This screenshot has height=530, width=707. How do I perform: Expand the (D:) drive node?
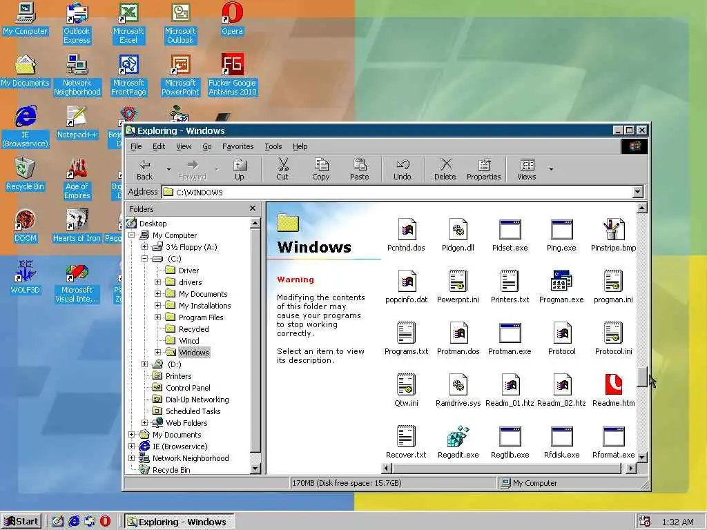point(144,364)
